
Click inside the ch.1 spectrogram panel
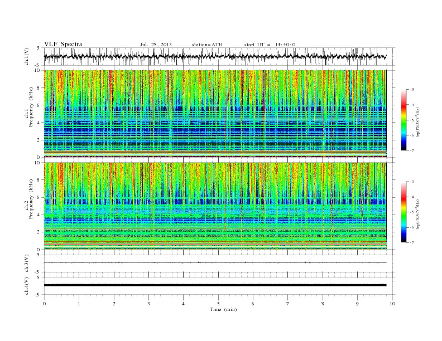(x=215, y=114)
